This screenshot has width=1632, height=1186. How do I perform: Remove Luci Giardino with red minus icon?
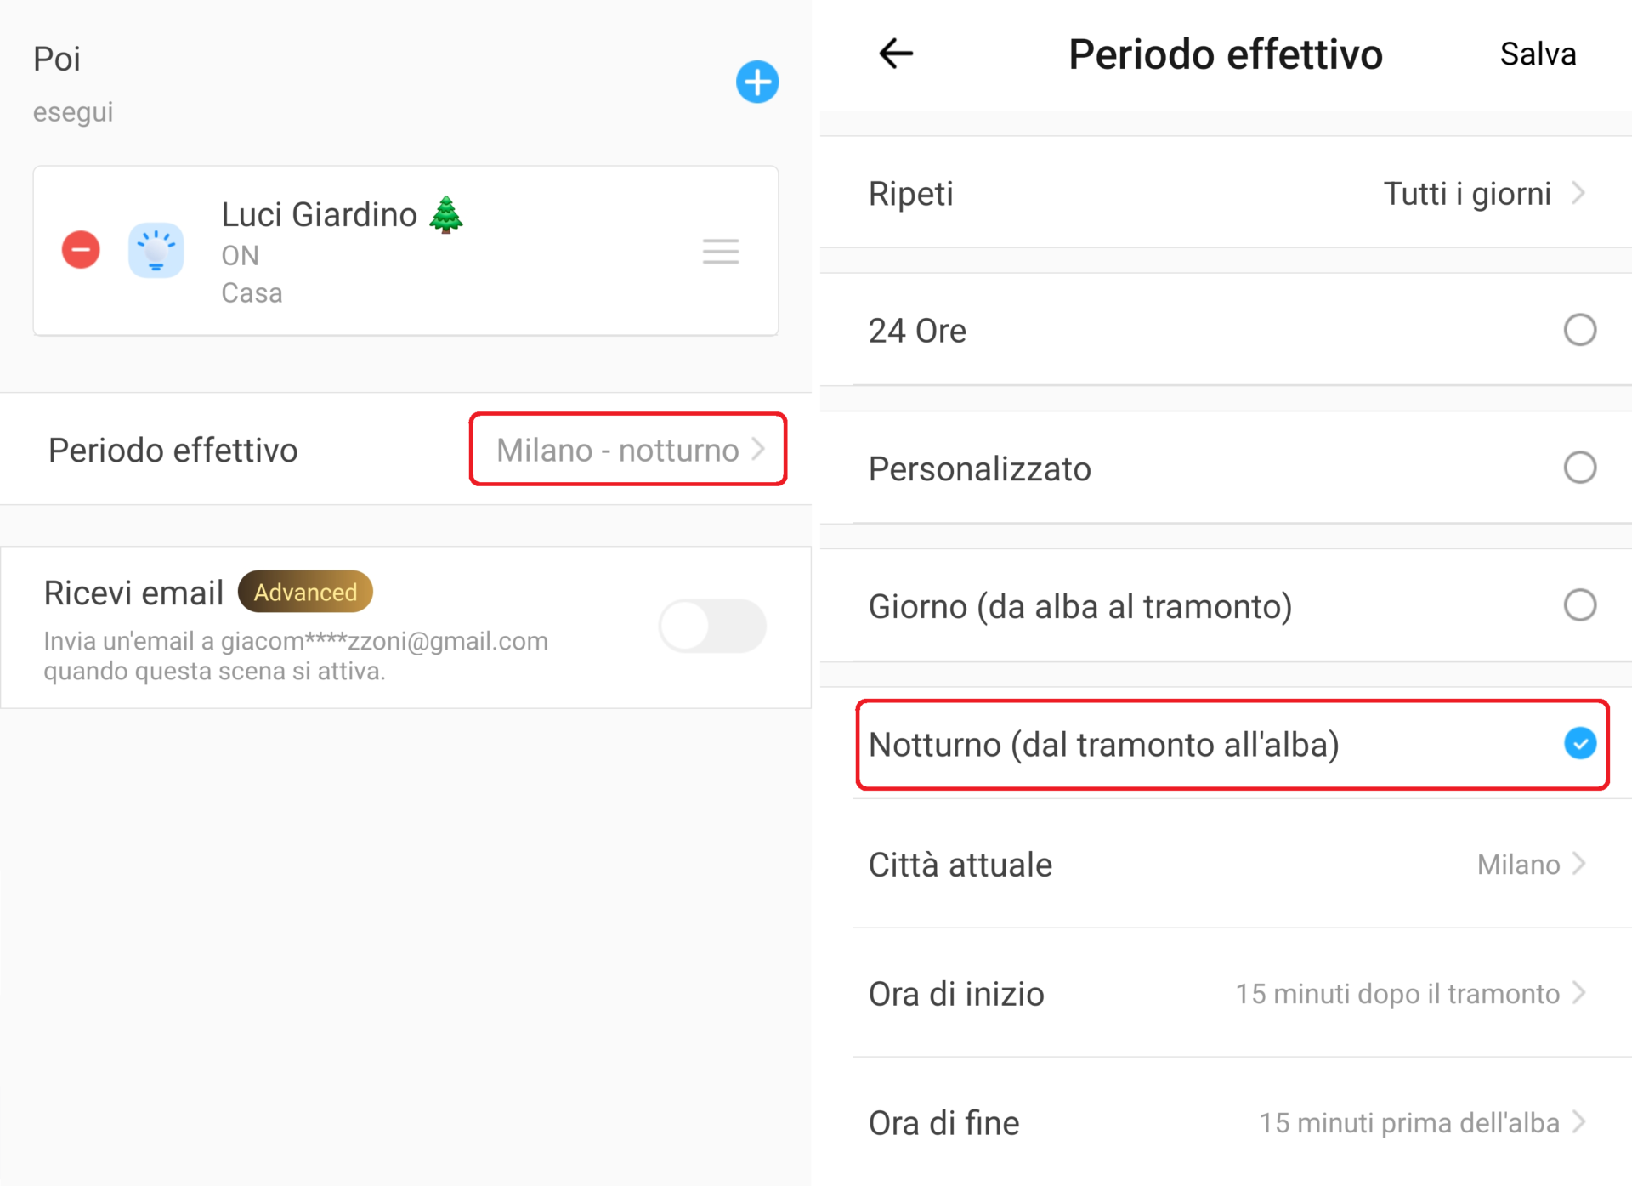click(x=81, y=250)
